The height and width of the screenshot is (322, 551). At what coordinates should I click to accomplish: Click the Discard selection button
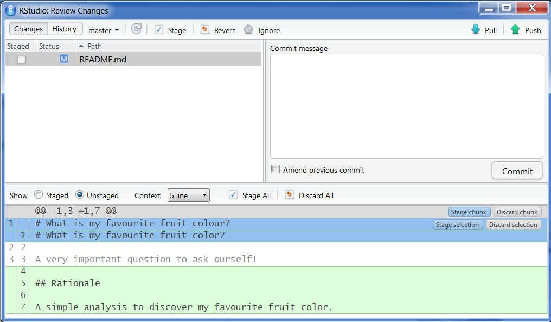[x=513, y=224]
